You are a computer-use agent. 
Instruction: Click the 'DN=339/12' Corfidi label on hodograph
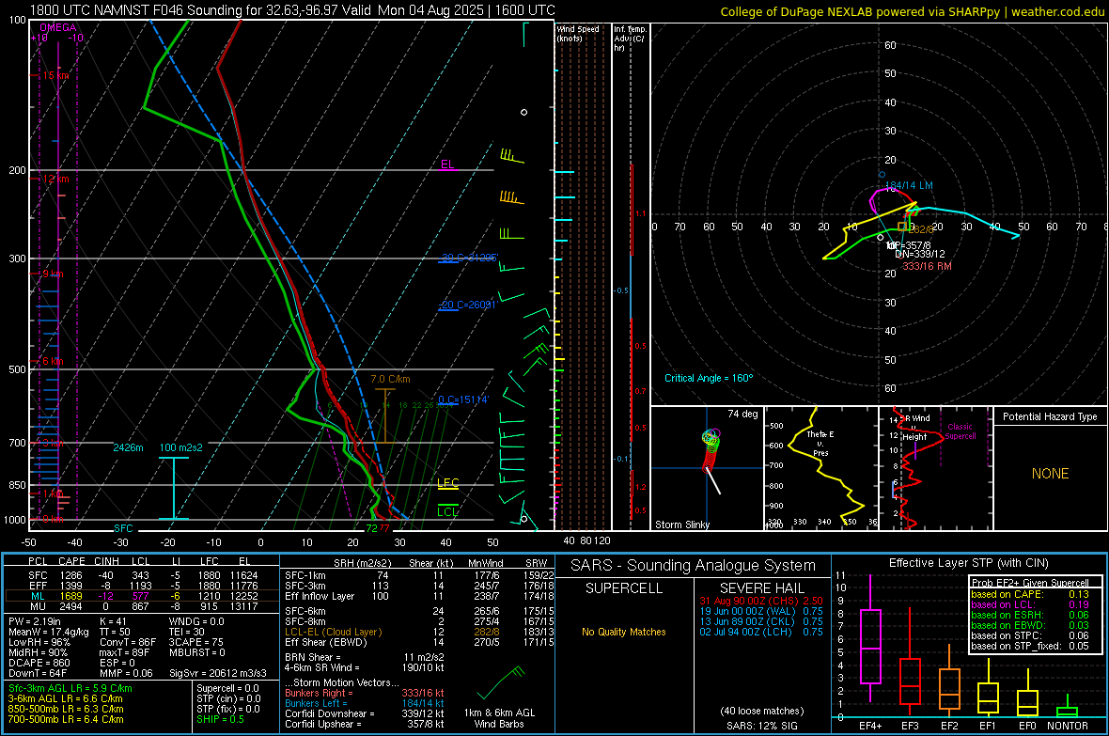[x=920, y=254]
